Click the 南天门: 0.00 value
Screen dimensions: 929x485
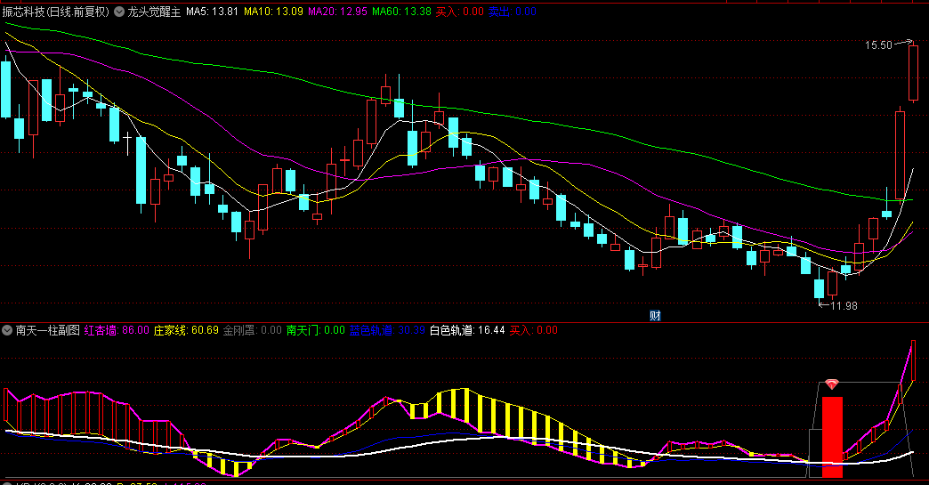point(316,330)
